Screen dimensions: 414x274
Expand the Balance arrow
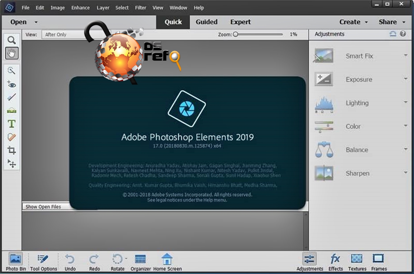[x=405, y=149]
